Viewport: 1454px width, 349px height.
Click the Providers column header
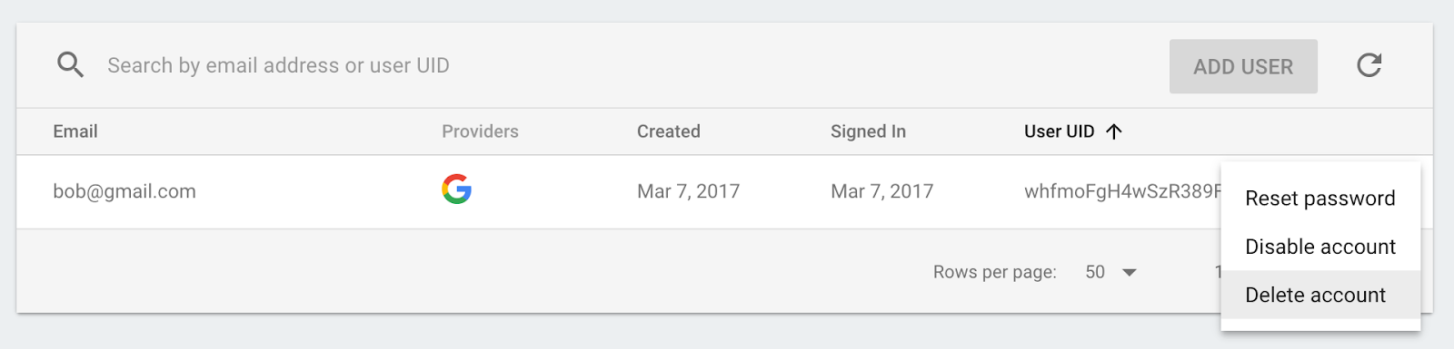tap(480, 131)
